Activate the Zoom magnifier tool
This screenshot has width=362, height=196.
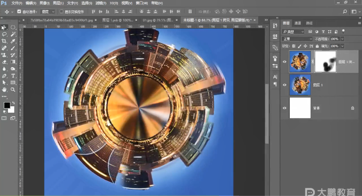[13, 89]
